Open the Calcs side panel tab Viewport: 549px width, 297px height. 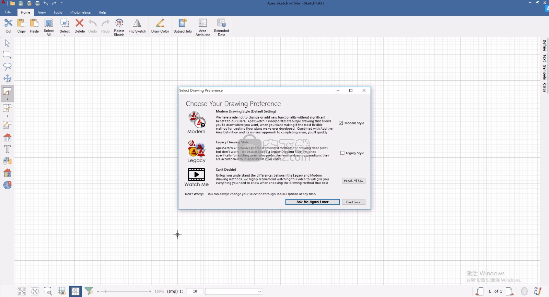pos(545,87)
